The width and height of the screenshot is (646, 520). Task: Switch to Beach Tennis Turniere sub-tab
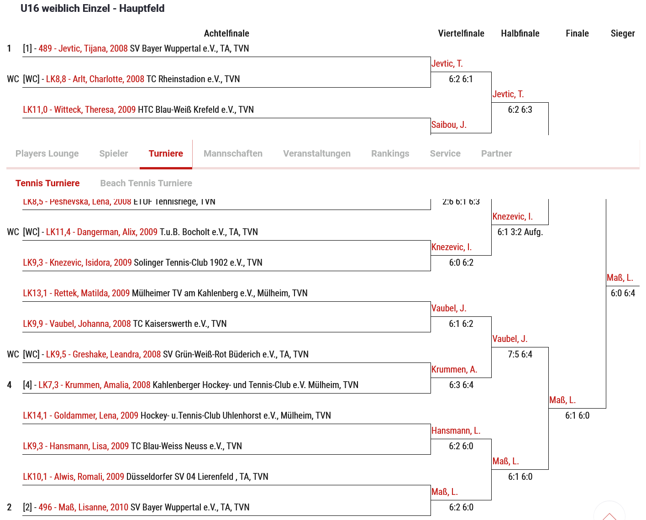tap(146, 184)
